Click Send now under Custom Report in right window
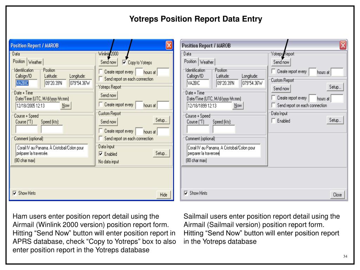 point(281,88)
